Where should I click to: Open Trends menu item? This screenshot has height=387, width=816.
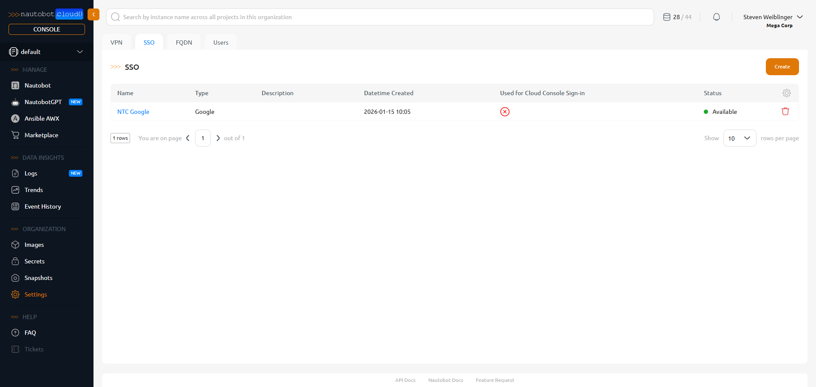pyautogui.click(x=34, y=190)
